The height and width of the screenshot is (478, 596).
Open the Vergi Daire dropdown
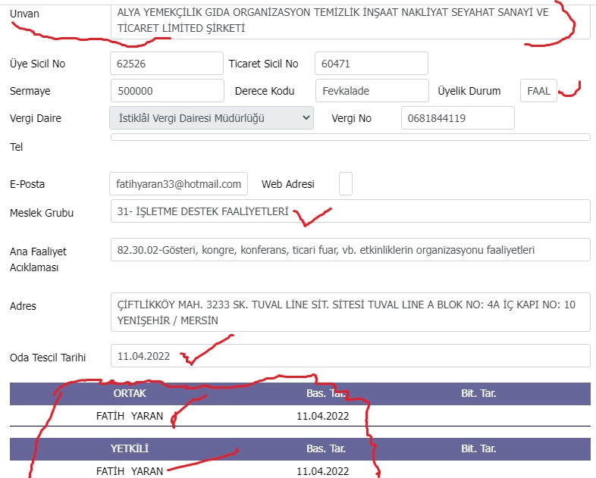(x=212, y=118)
